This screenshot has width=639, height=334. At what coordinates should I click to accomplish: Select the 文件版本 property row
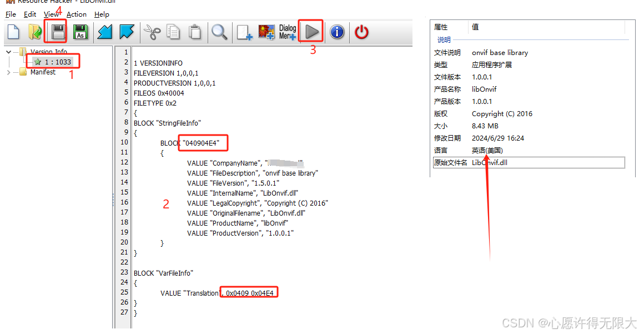[529, 77]
